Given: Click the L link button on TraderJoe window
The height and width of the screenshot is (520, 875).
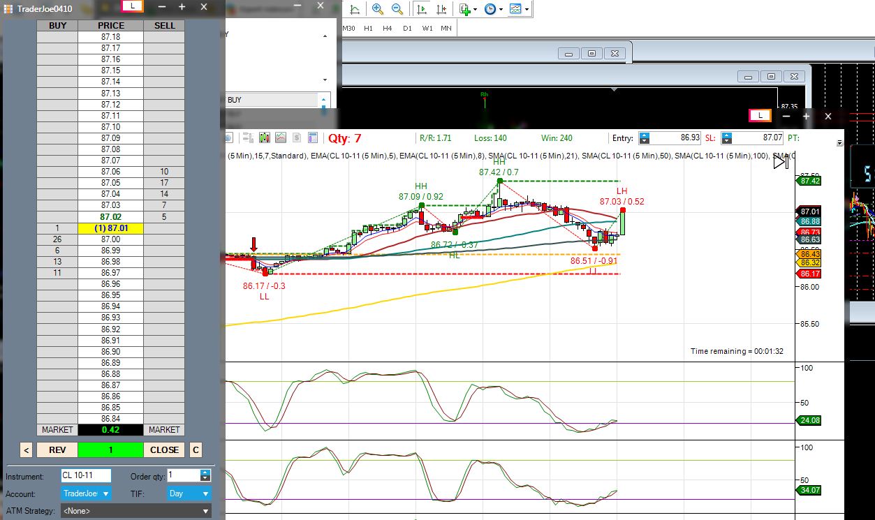Looking at the screenshot, I should (133, 6).
